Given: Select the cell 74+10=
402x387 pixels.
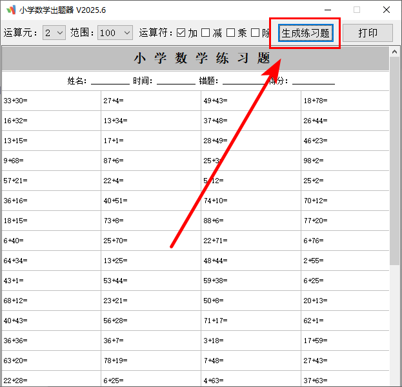Looking at the screenshot, I should pos(251,201).
